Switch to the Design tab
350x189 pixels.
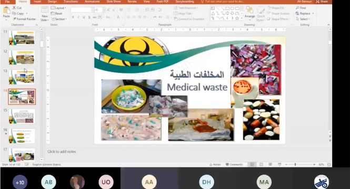coord(52,2)
